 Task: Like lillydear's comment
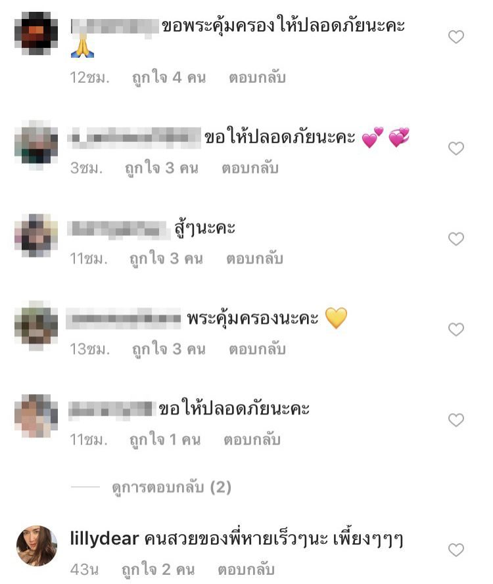456,550
